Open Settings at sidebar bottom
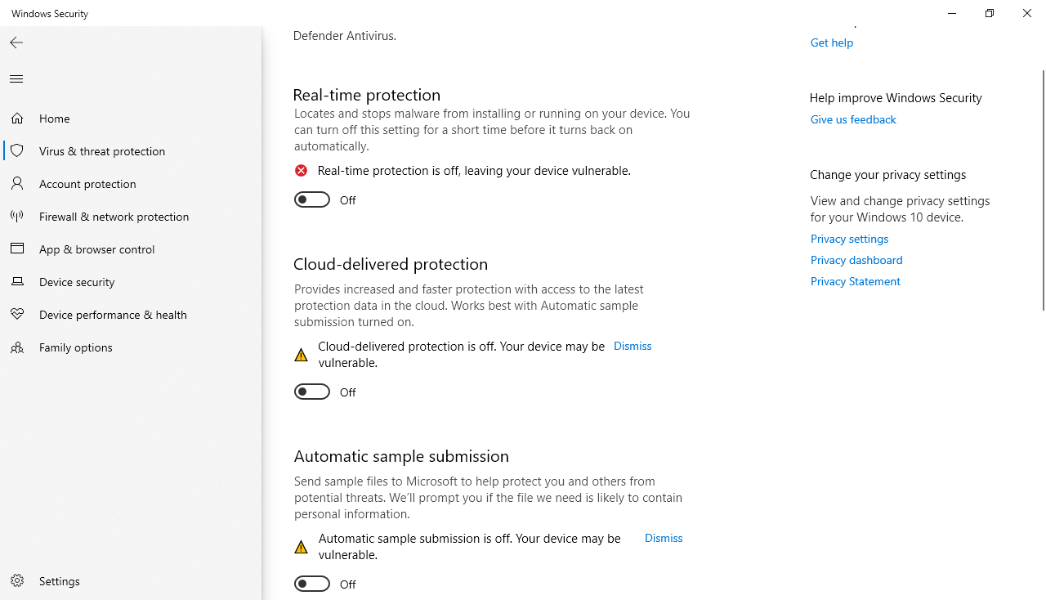This screenshot has width=1046, height=600. (x=131, y=581)
